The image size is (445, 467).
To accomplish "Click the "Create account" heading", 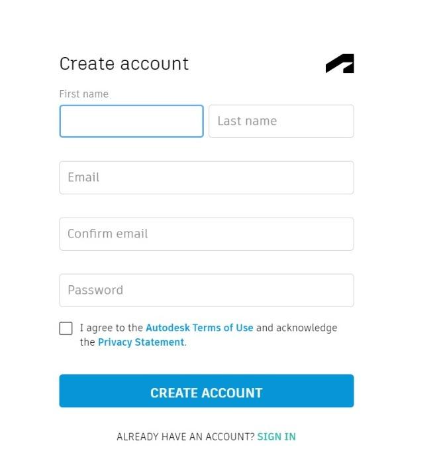I will pos(124,64).
